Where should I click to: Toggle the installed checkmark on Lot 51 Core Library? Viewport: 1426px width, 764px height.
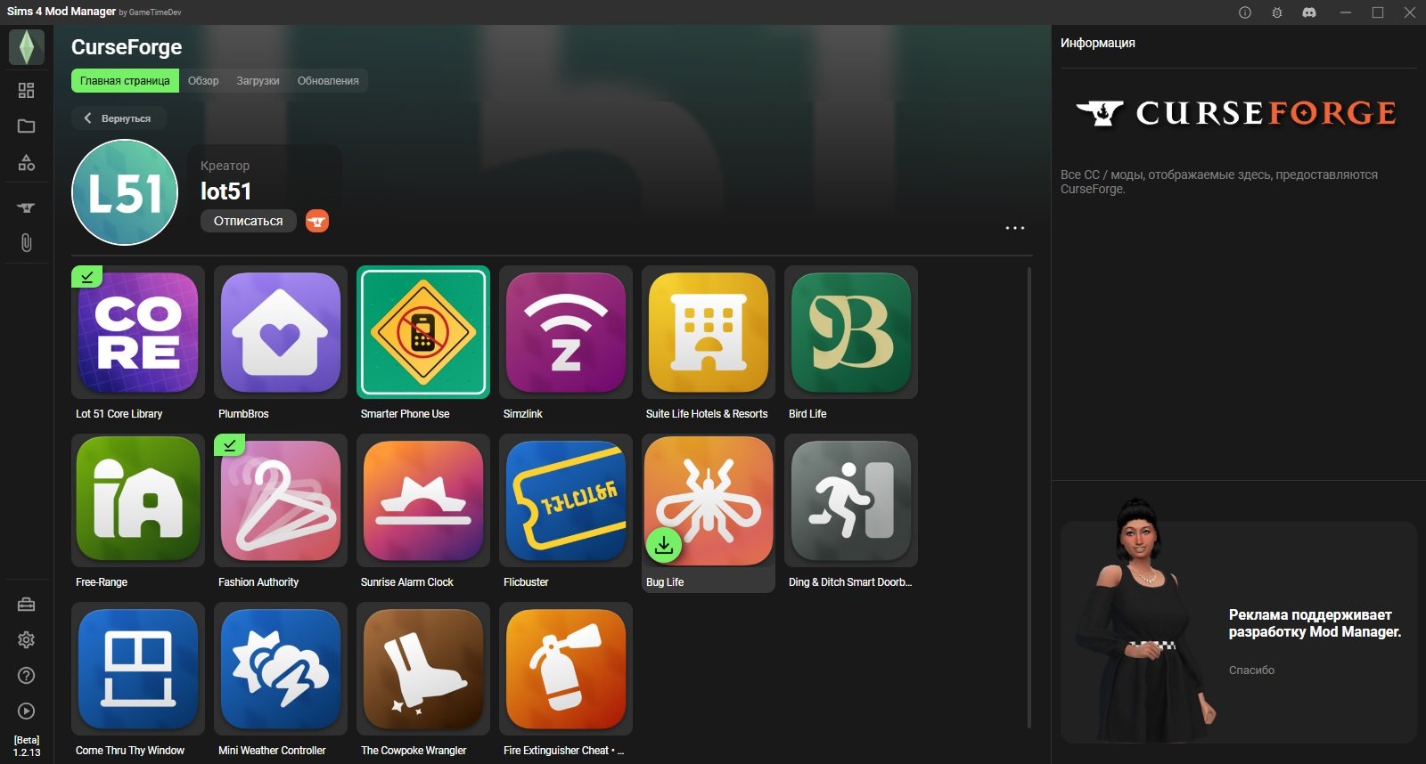coord(86,277)
